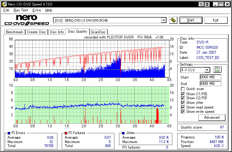Uncheck Show C1/PIE checkbox
The width and height of the screenshot is (232, 152).
point(183,94)
